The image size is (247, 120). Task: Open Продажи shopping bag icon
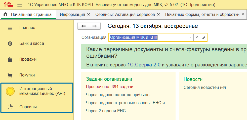(10, 59)
